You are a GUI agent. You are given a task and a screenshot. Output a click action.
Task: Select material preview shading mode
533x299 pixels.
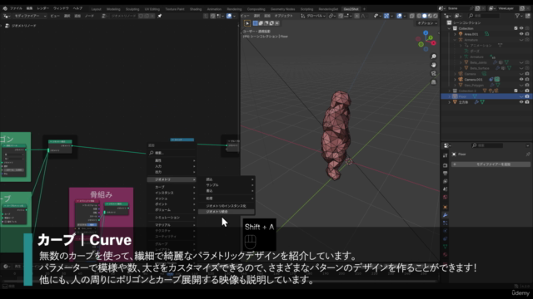[x=430, y=16]
